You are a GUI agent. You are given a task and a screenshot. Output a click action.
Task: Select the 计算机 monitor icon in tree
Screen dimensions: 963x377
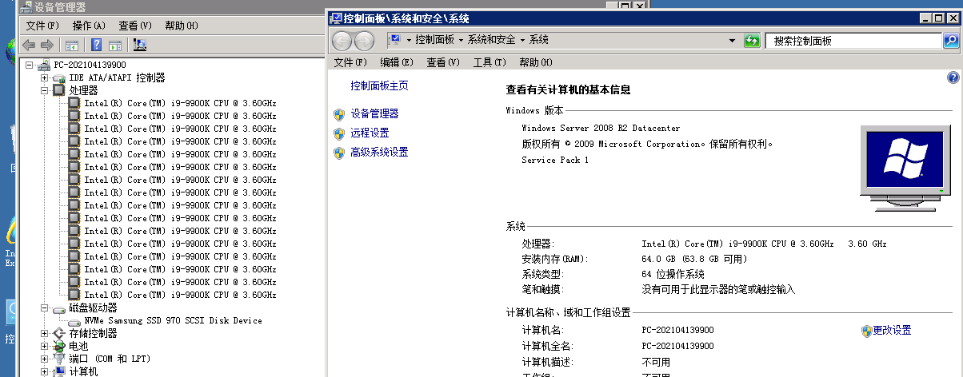58,371
